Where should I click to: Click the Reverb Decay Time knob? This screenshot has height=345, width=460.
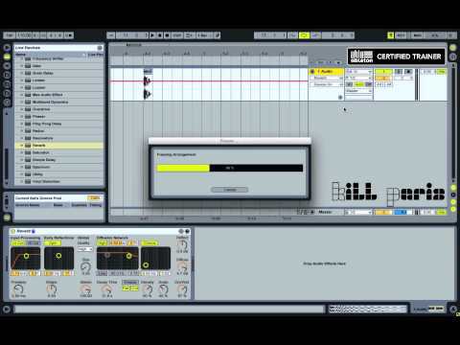(x=106, y=289)
